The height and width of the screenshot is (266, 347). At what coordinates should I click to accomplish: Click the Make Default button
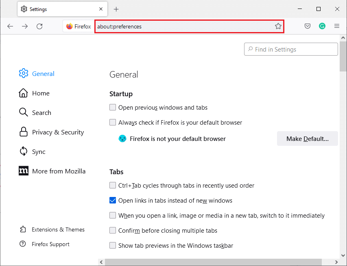[308, 138]
